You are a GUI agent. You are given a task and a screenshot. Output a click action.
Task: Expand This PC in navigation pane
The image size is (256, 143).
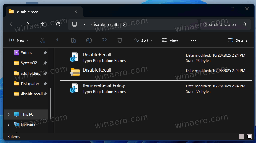8,115
